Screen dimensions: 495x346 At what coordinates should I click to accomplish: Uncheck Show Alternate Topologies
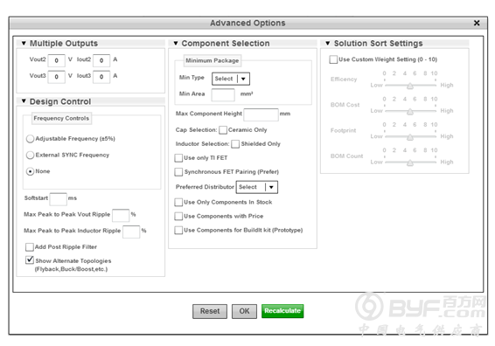30,260
